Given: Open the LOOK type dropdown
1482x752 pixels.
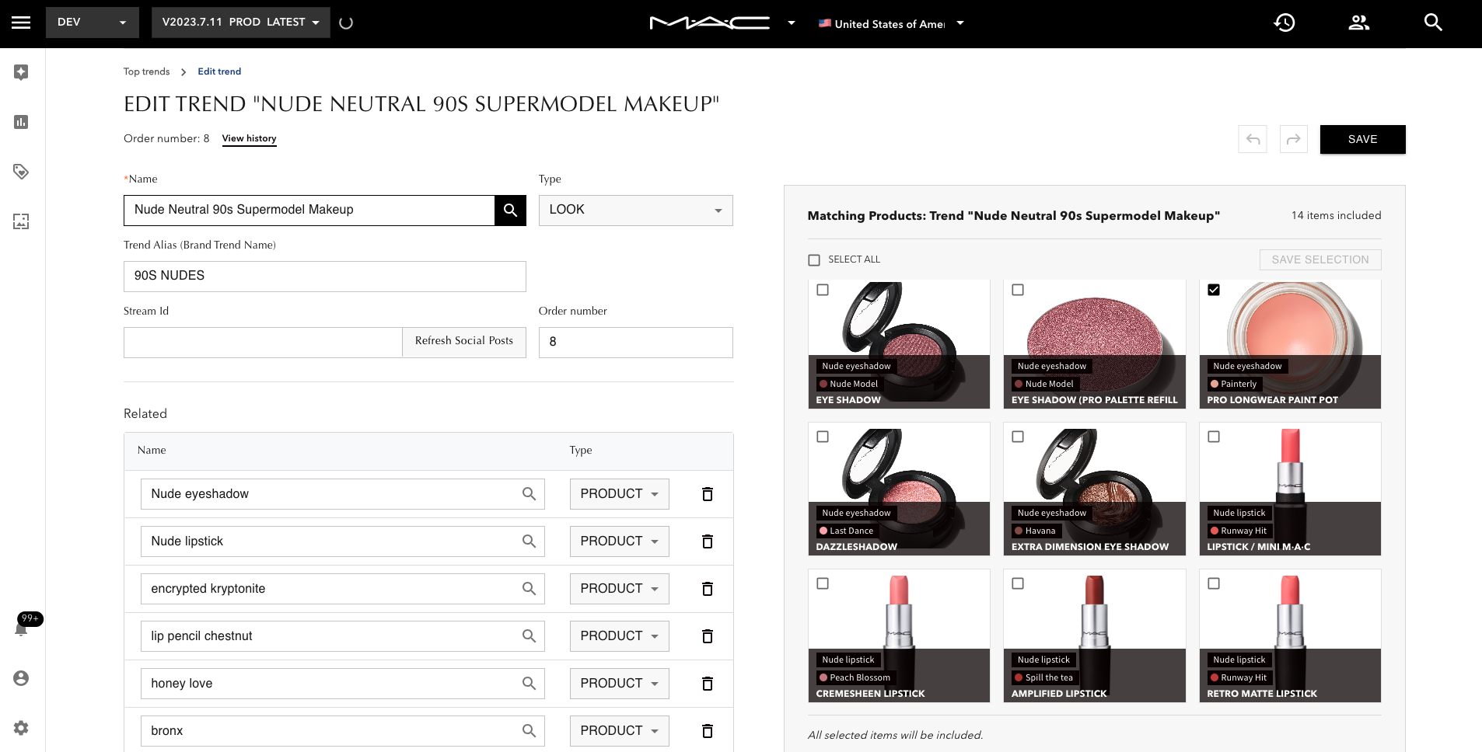Looking at the screenshot, I should (636, 211).
